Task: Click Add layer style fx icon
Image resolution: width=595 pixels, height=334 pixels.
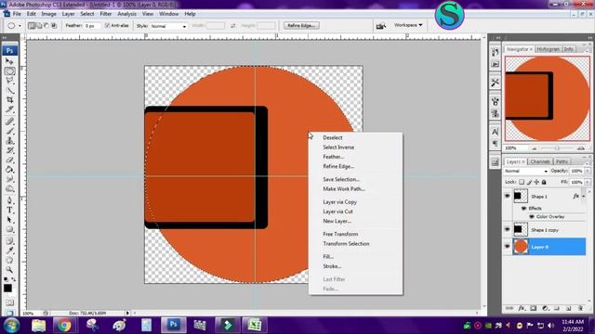Action: tap(522, 308)
